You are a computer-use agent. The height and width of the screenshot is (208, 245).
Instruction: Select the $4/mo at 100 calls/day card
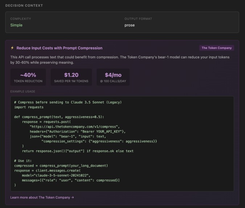[113, 77]
